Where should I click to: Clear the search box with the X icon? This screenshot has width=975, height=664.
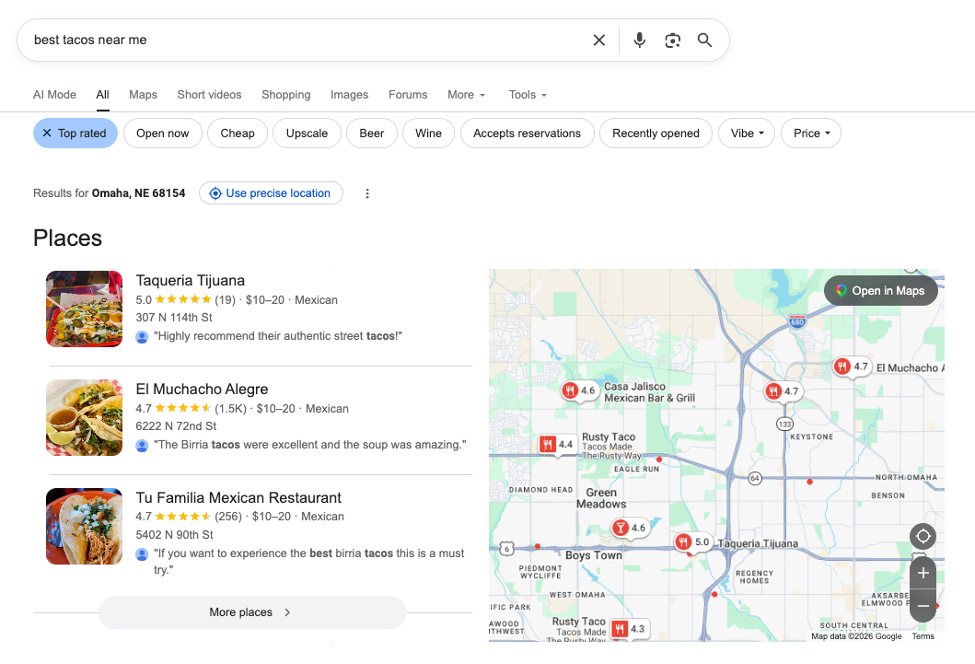[x=598, y=40]
